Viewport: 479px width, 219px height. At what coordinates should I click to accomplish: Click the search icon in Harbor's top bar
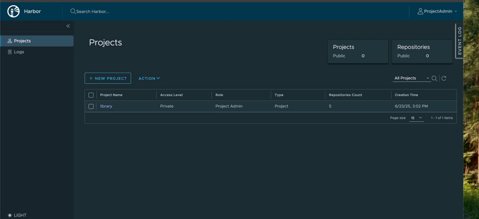tap(73, 11)
